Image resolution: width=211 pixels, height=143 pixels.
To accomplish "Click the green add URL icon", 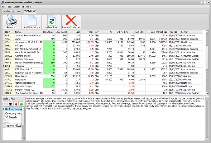I will (21, 104).
